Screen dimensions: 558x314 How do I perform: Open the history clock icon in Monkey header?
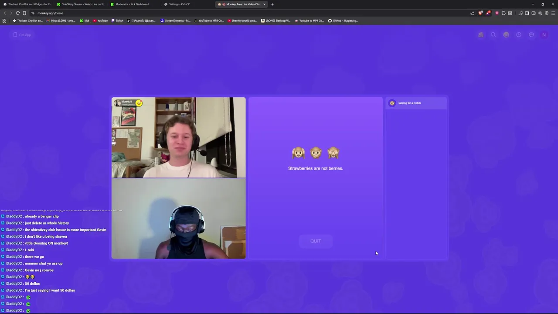[x=519, y=35]
